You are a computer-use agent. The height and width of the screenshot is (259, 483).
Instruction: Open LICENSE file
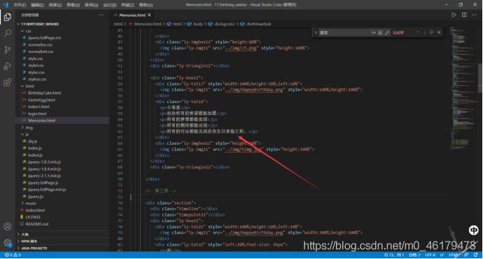pyautogui.click(x=33, y=217)
